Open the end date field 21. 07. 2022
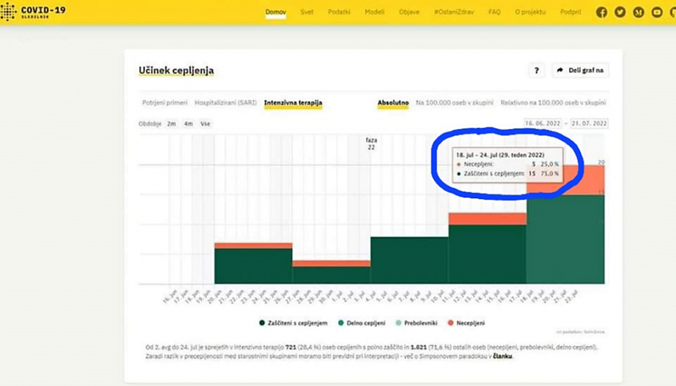676x386 pixels. click(589, 123)
